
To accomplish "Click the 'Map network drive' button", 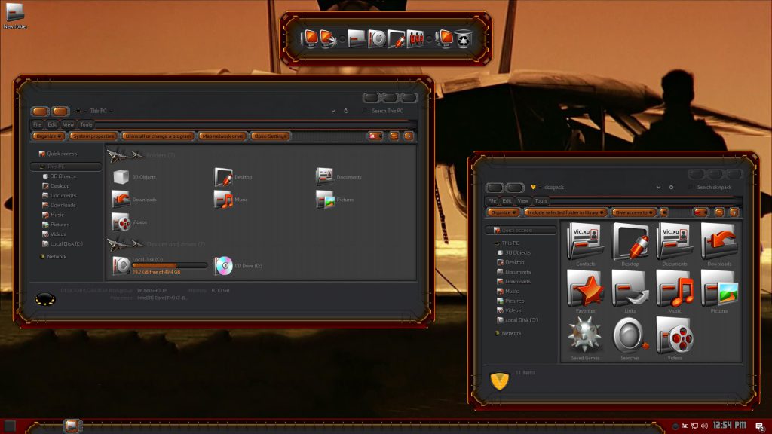I will [x=222, y=136].
